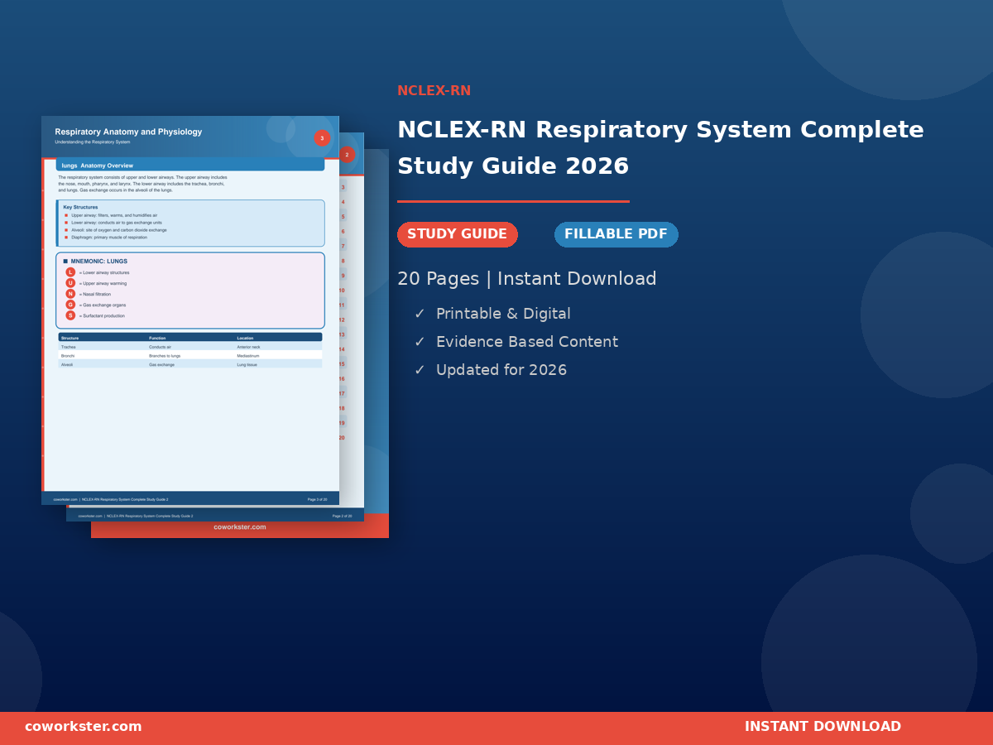The image size is (993, 745).
Task: Click the 'Branches to lungs' table cell
Action: point(165,356)
